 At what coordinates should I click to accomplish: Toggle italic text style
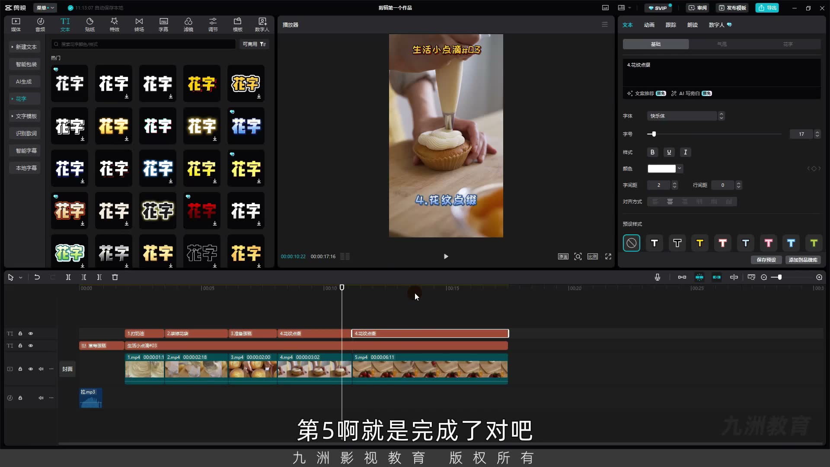coord(685,152)
